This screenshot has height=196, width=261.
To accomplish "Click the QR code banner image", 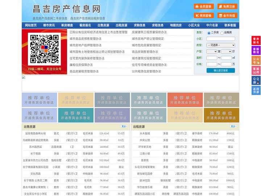I will pos(45,52).
